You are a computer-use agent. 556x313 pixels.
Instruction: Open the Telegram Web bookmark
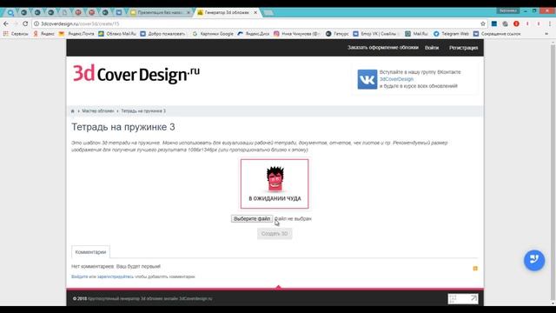(451, 34)
